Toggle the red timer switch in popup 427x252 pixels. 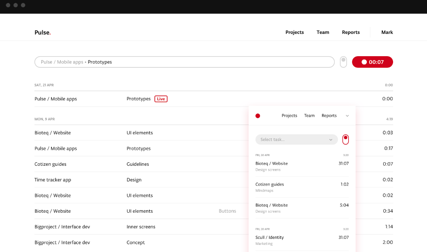coord(345,140)
